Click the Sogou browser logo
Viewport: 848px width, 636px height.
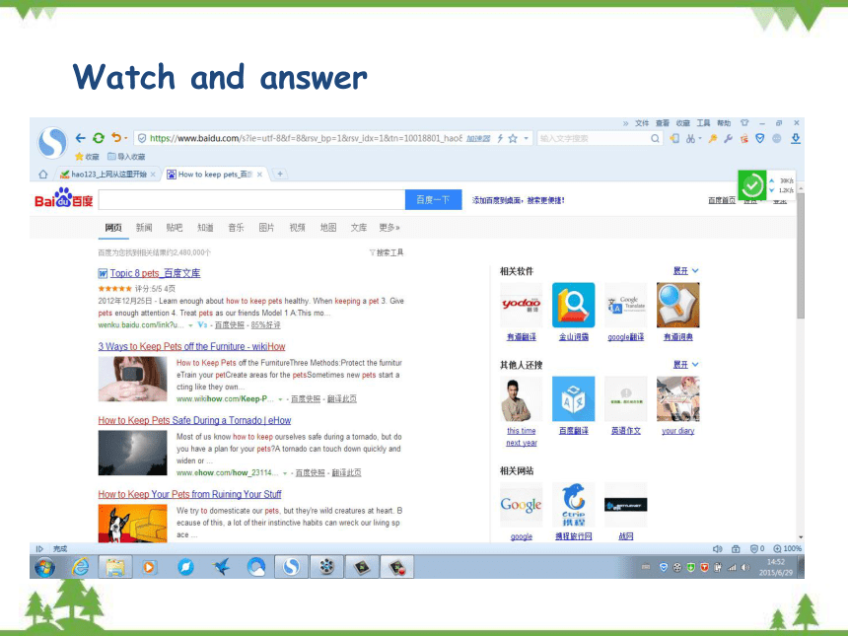pos(52,142)
